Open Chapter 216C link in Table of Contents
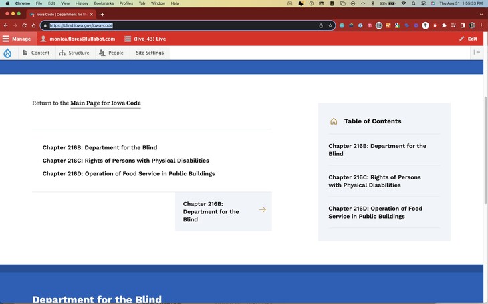Image resolution: width=488 pixels, height=304 pixels. click(x=374, y=181)
